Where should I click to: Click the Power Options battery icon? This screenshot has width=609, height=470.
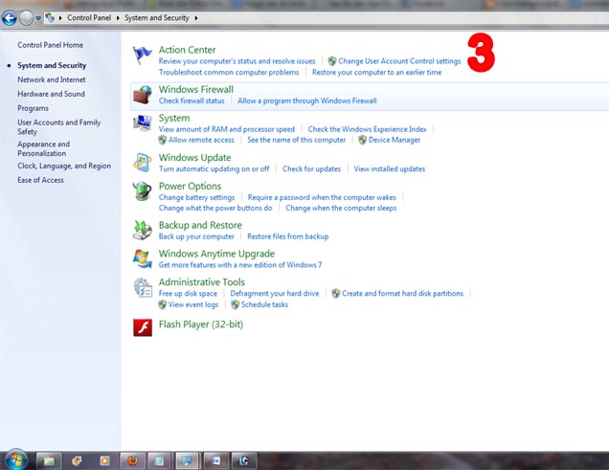click(142, 190)
